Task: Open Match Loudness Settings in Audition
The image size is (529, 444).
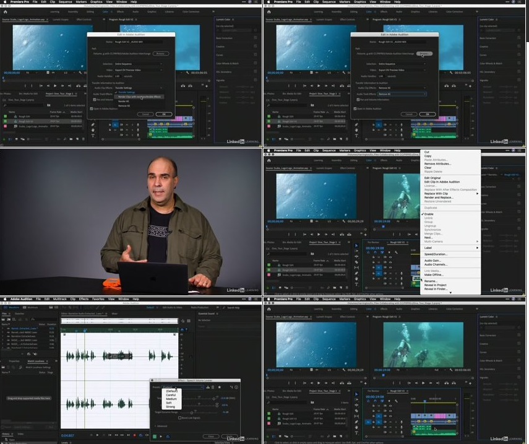Action: click(x=38, y=367)
